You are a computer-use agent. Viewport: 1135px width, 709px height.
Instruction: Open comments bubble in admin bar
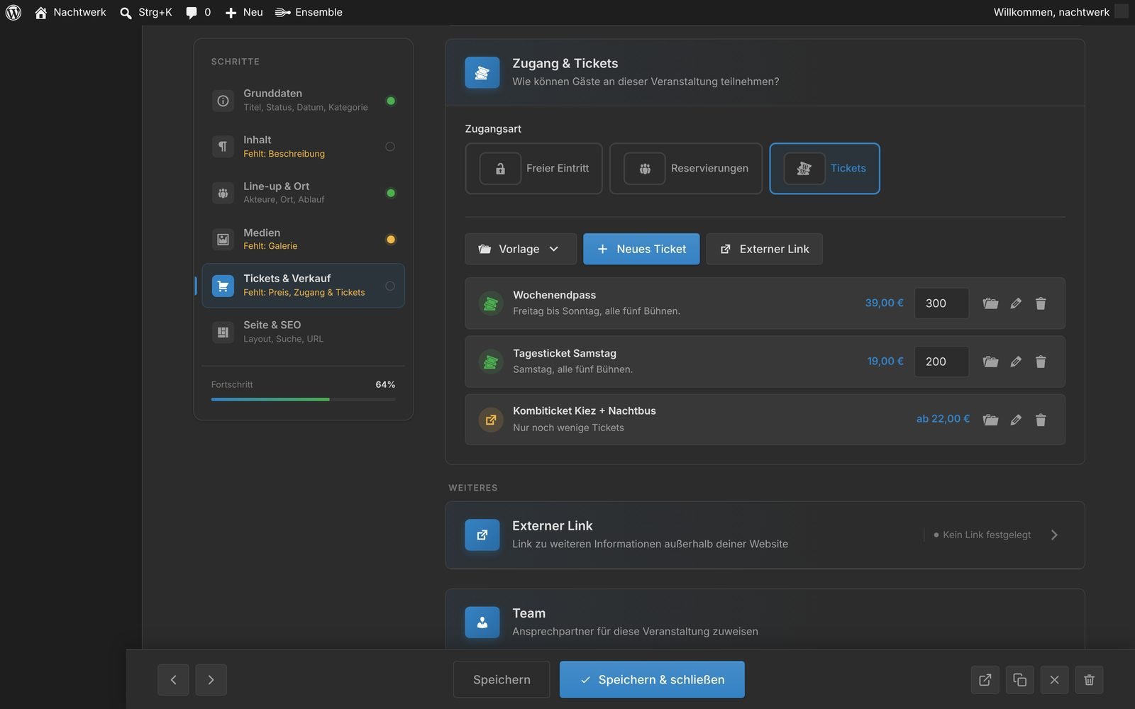click(x=199, y=12)
